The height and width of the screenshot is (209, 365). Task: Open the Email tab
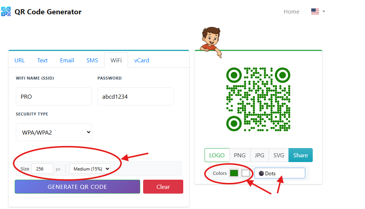[x=67, y=60]
